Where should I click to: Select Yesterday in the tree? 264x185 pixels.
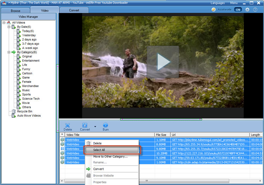(x=29, y=35)
